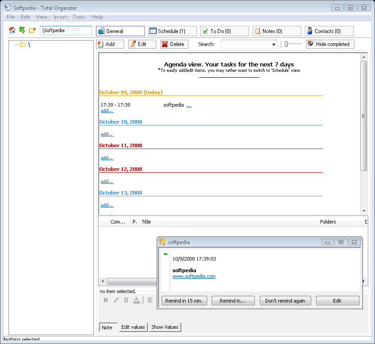Click the green arrow up-folder icon
375x344 pixels.
[22, 30]
